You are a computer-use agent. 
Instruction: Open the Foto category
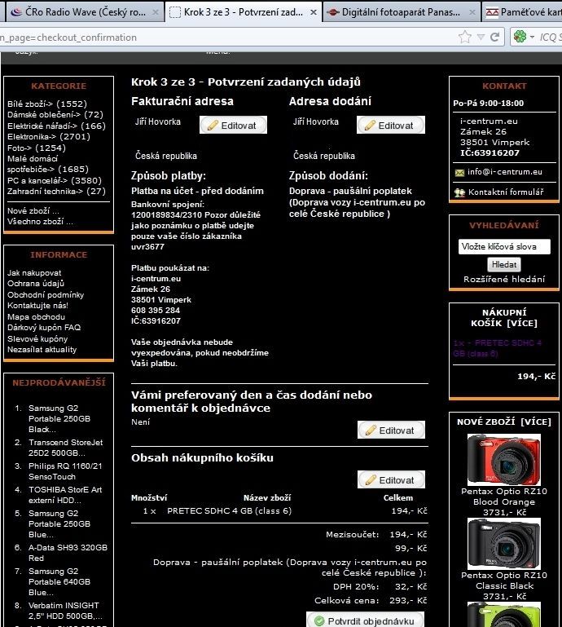pos(37,148)
